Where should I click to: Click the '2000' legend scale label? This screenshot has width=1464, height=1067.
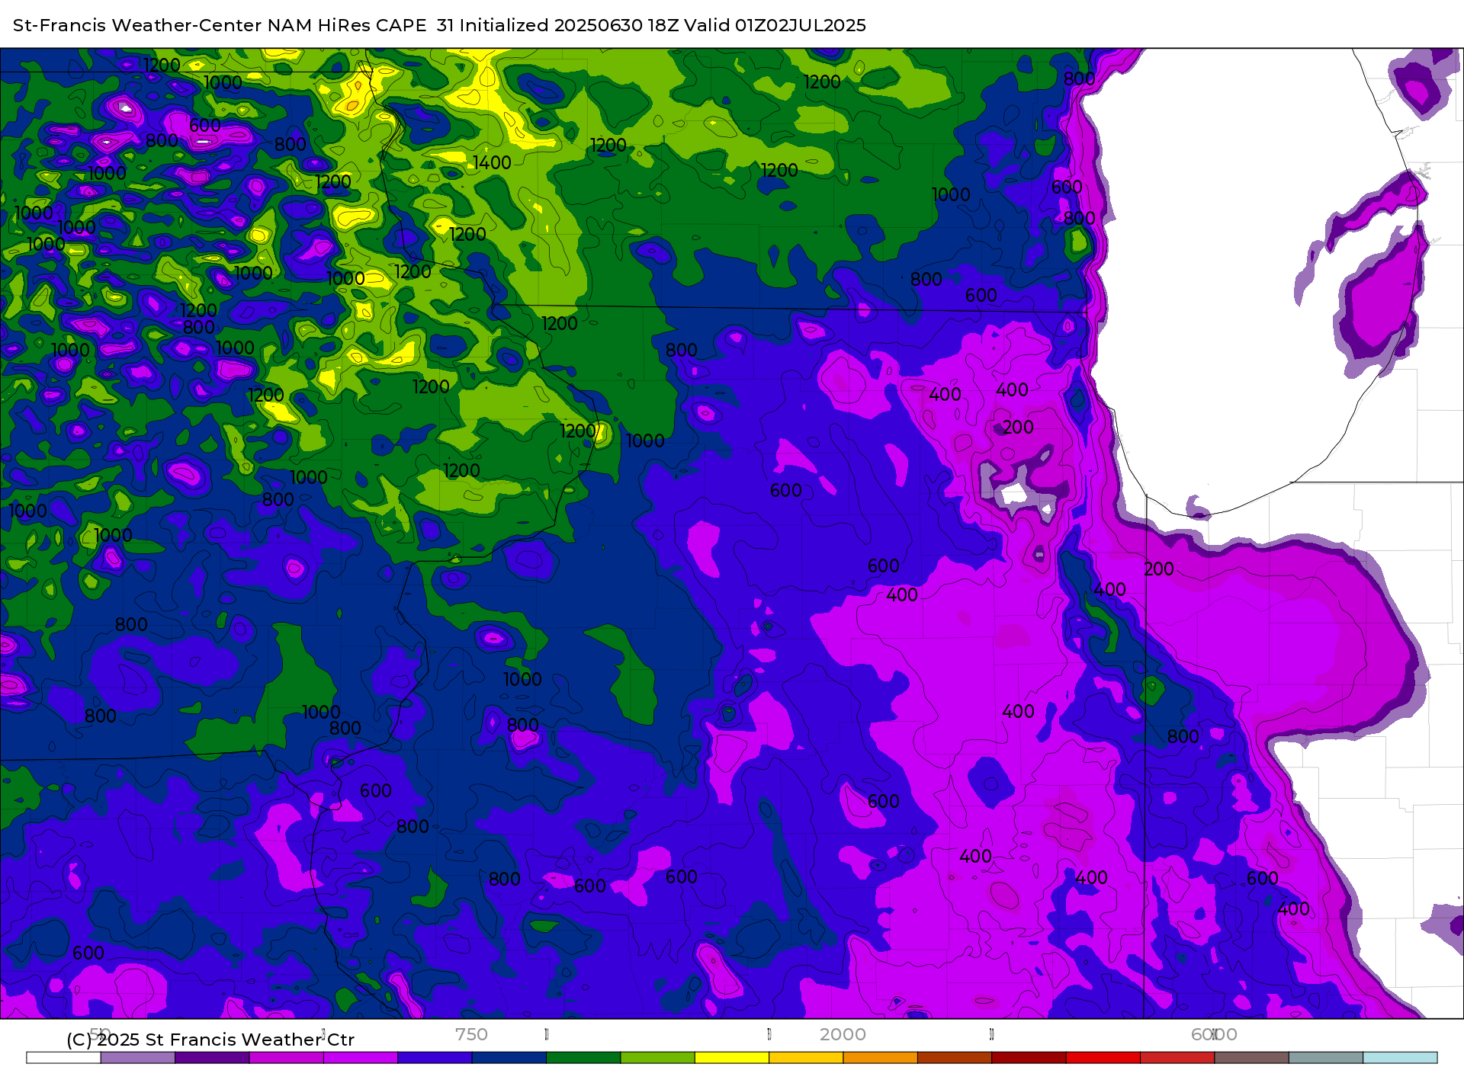pos(843,1034)
